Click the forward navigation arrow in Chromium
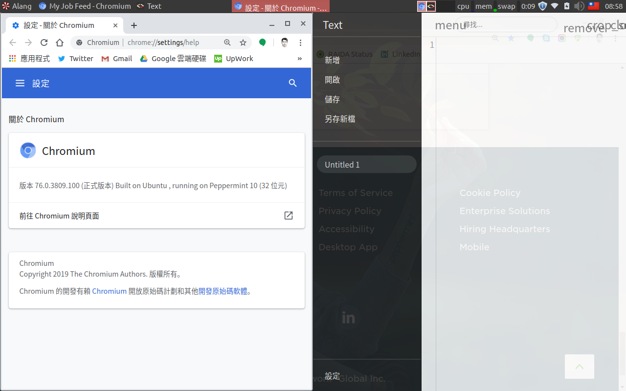This screenshot has height=391, width=626. point(28,43)
